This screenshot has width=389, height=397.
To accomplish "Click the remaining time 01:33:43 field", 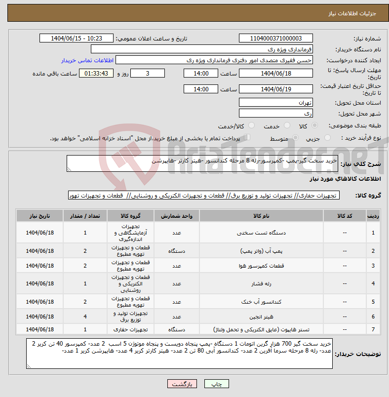I will [x=96, y=74].
